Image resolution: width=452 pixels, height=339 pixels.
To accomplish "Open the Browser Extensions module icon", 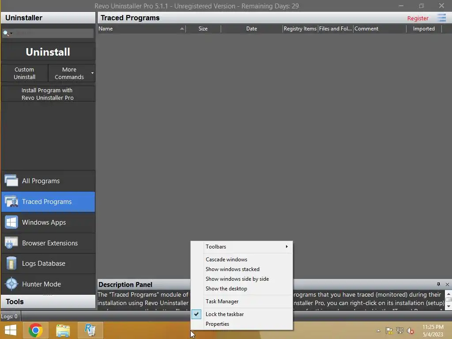I will (11, 243).
